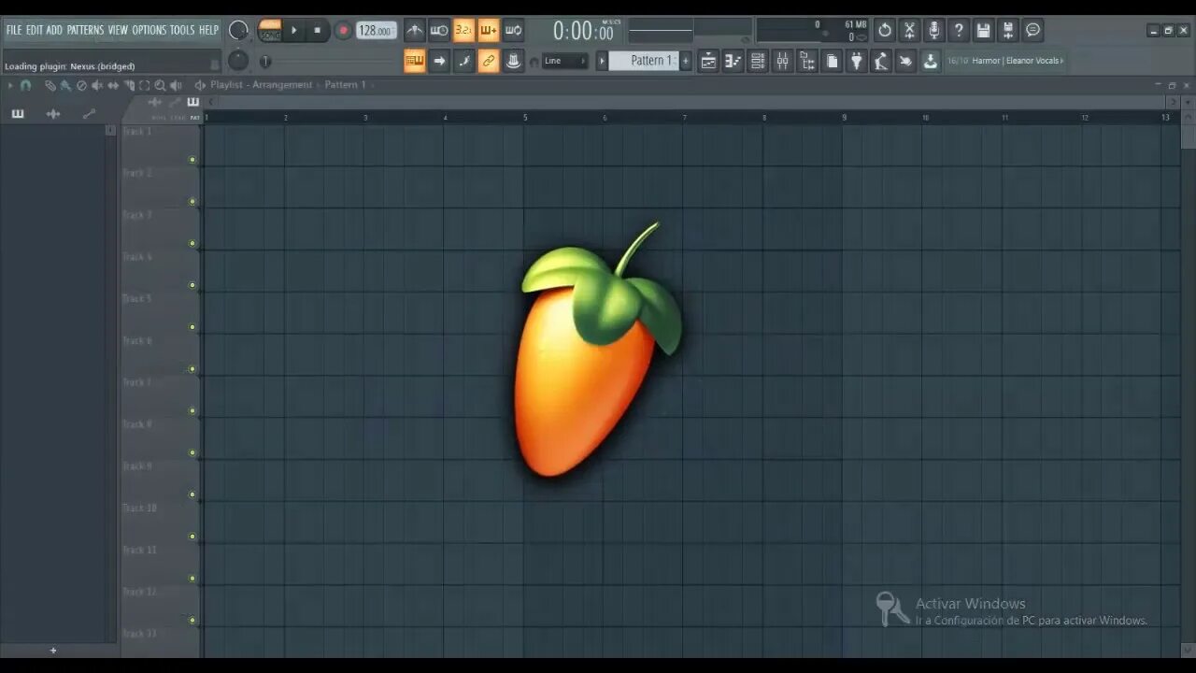
Task: Open the Line snap dropdown
Action: coord(564,61)
